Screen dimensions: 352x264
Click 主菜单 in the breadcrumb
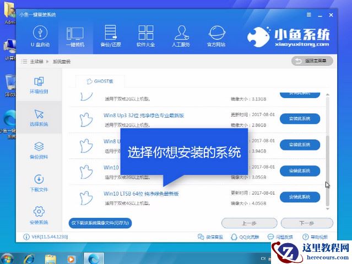pos(36,62)
